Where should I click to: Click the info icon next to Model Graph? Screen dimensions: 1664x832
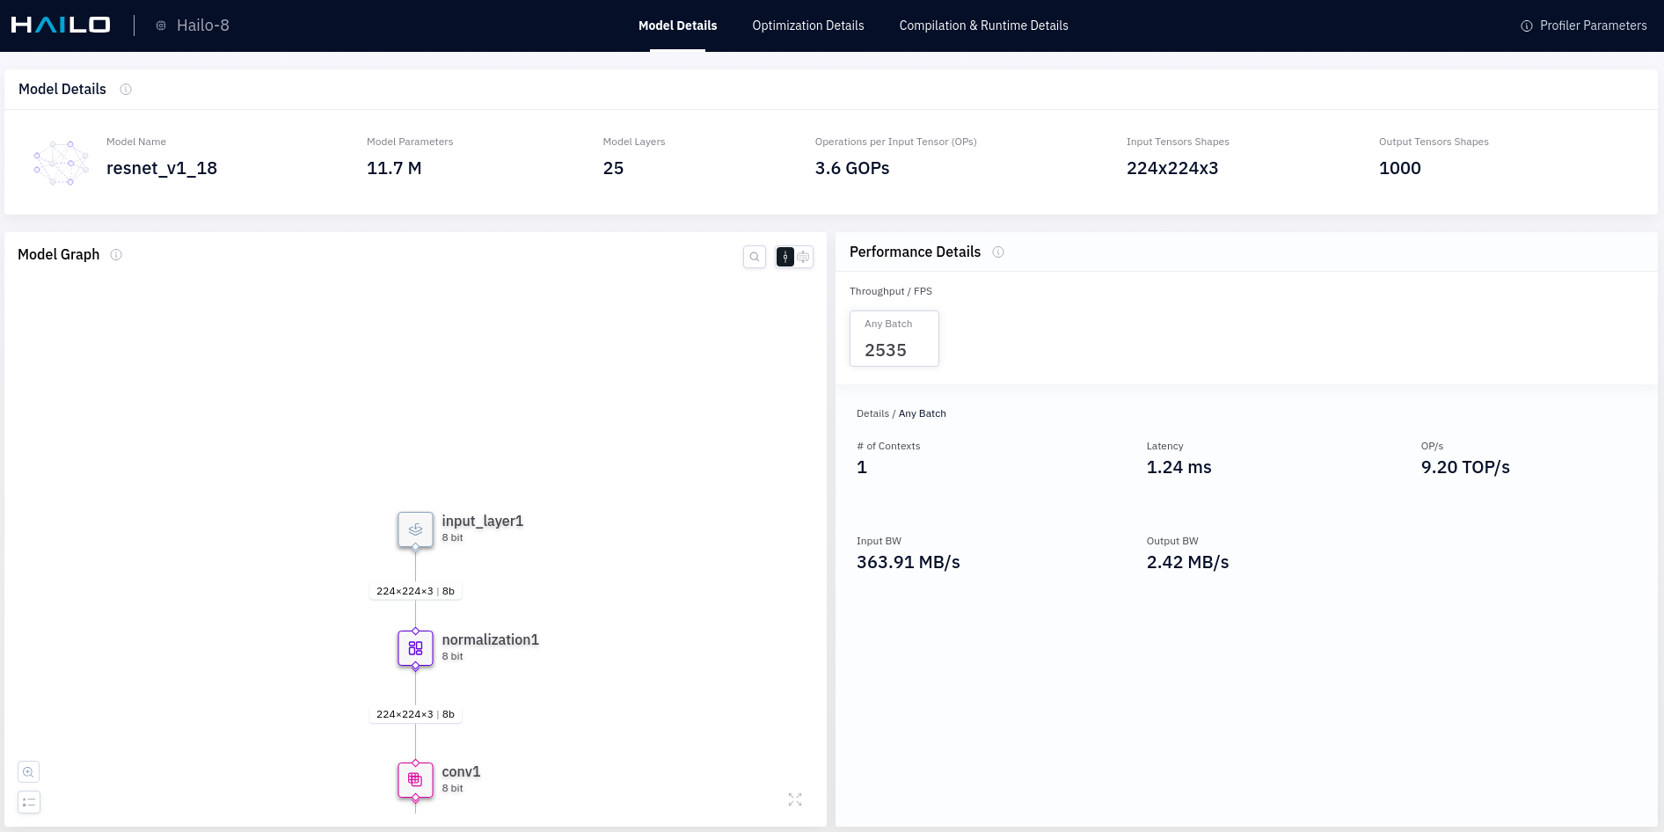pyautogui.click(x=116, y=255)
